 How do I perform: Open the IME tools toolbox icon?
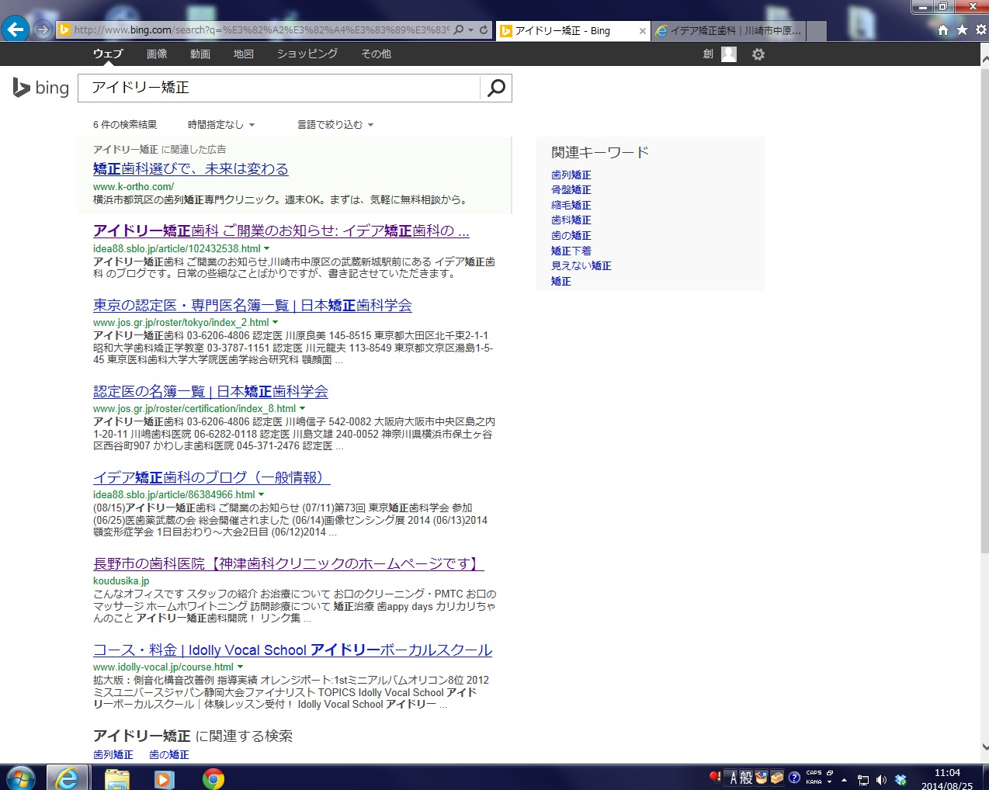(x=777, y=778)
